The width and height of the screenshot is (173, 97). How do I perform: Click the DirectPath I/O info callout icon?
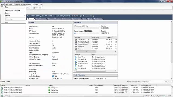click(61, 78)
